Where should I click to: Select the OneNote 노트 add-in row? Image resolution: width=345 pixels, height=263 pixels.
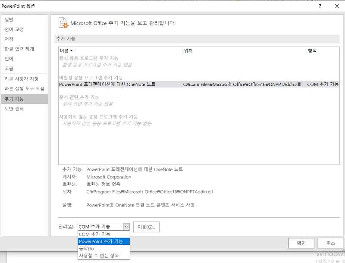coord(199,85)
